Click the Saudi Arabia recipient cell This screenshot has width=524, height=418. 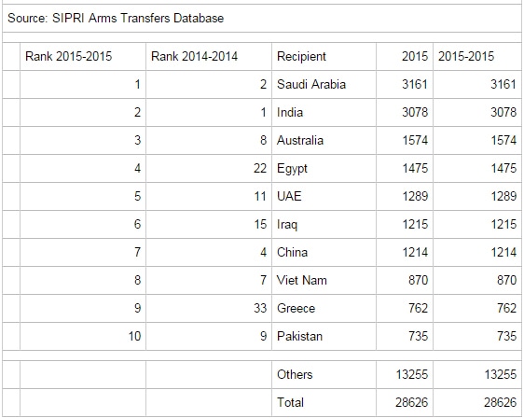coord(324,84)
